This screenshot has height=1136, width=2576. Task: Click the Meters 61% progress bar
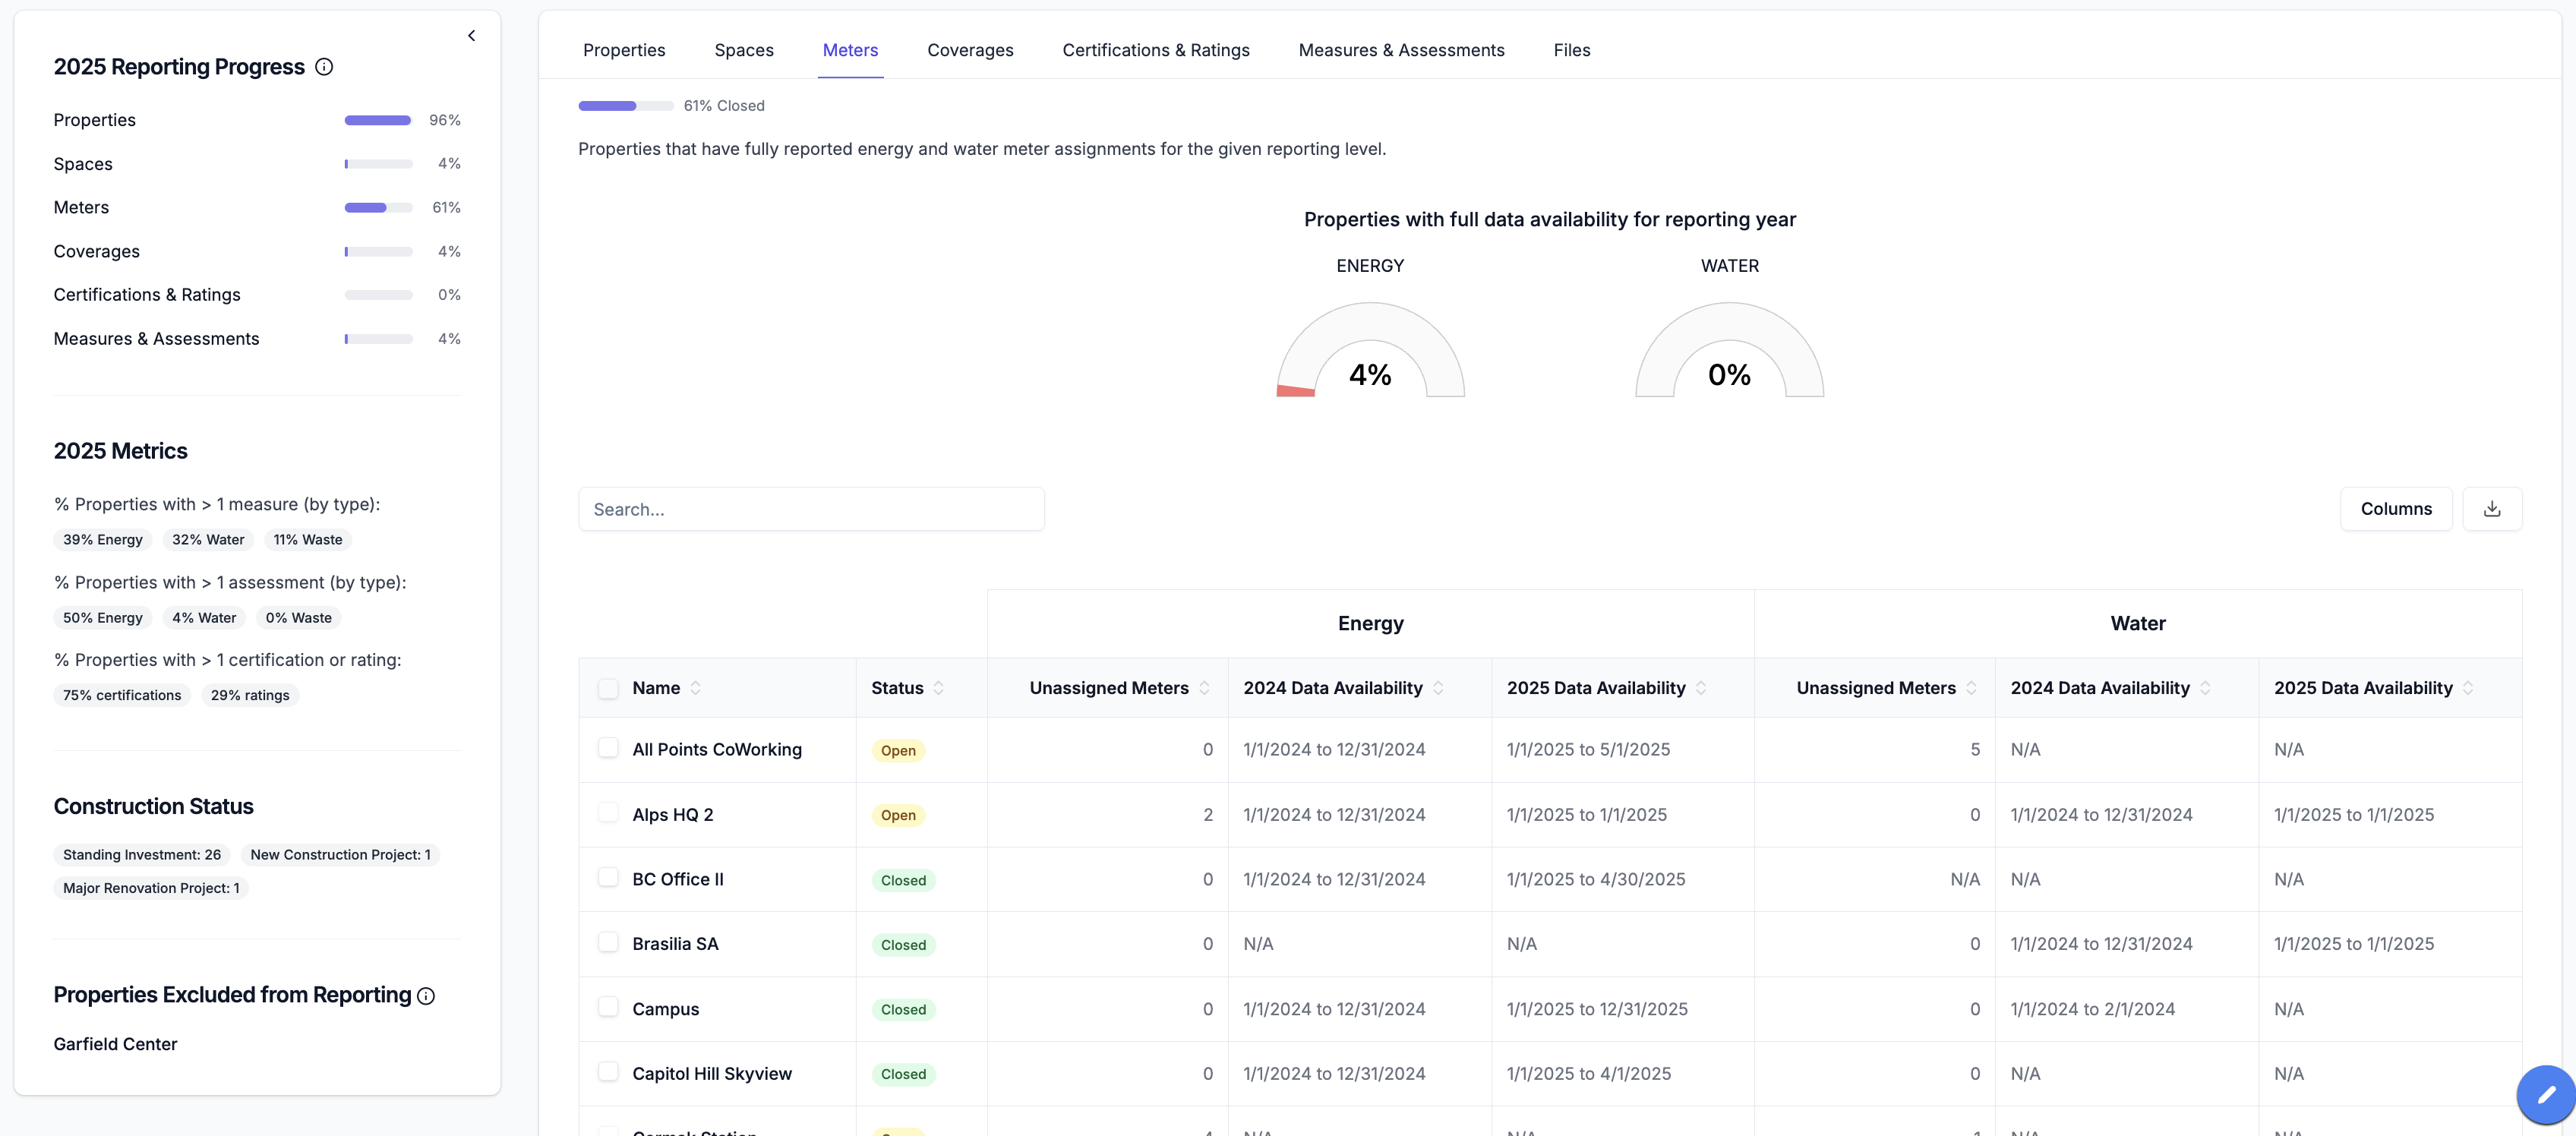(378, 208)
